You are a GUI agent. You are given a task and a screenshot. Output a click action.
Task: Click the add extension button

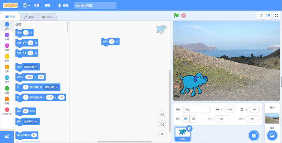coord(7,137)
